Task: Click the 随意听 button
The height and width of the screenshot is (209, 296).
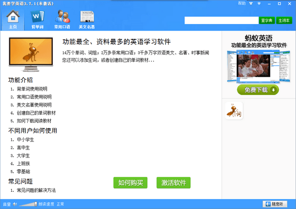Action: click(x=275, y=204)
